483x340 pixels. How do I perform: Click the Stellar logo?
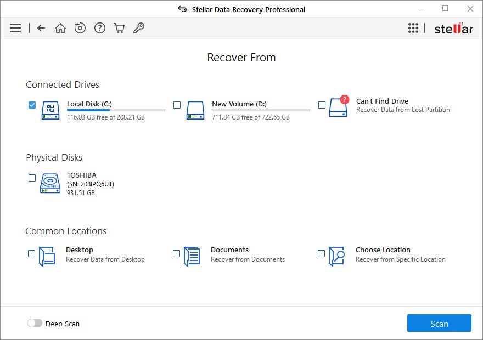[454, 29]
